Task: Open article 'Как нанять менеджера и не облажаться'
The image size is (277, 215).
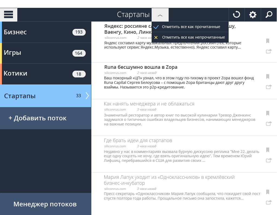Action: coord(149,104)
